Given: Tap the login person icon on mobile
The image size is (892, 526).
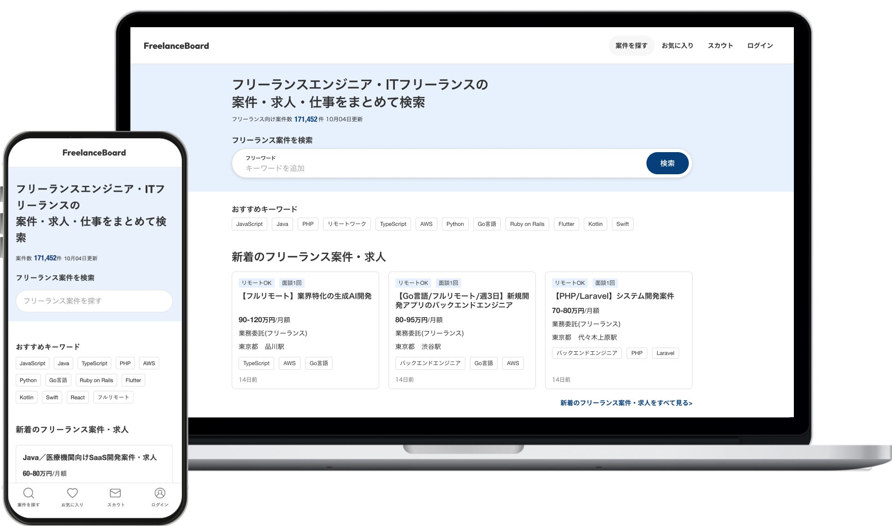Looking at the screenshot, I should [x=160, y=493].
